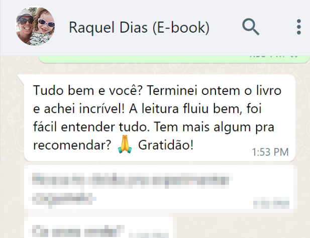Screen dimensions: 310x238
Task: Click empty header area right of contact name
Action: coord(226,28)
